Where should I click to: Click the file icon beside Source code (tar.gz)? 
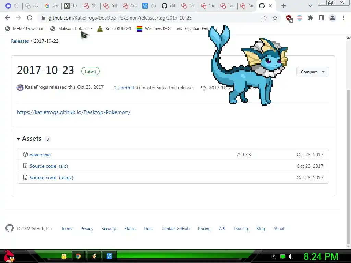pos(25,178)
